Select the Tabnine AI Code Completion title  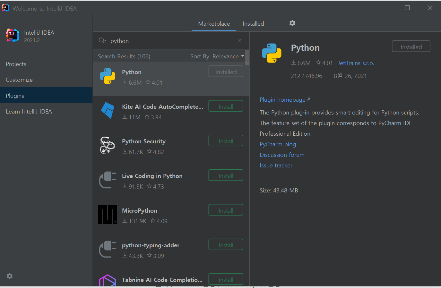[162, 280]
